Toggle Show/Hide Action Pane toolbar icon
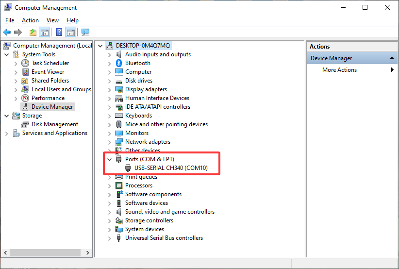Image resolution: width=399 pixels, height=269 pixels. pos(71,33)
